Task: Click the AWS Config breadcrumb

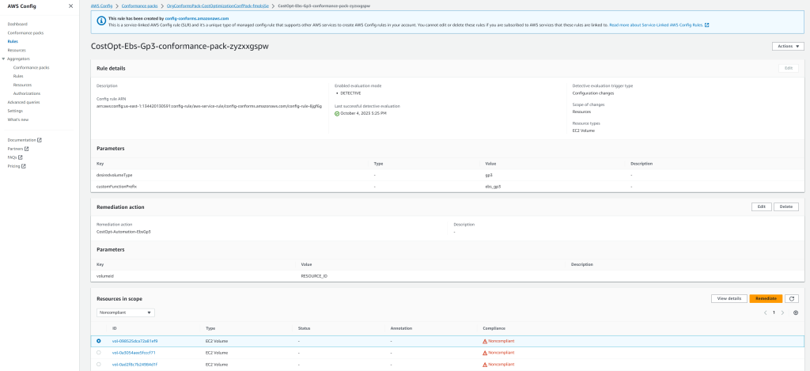Action: [x=101, y=6]
